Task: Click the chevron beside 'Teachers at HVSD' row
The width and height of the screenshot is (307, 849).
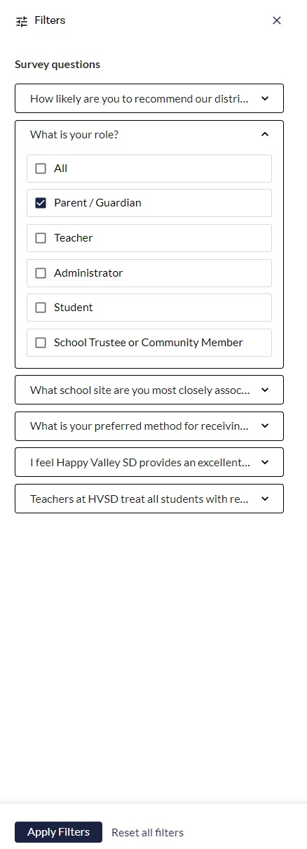Action: pos(265,499)
